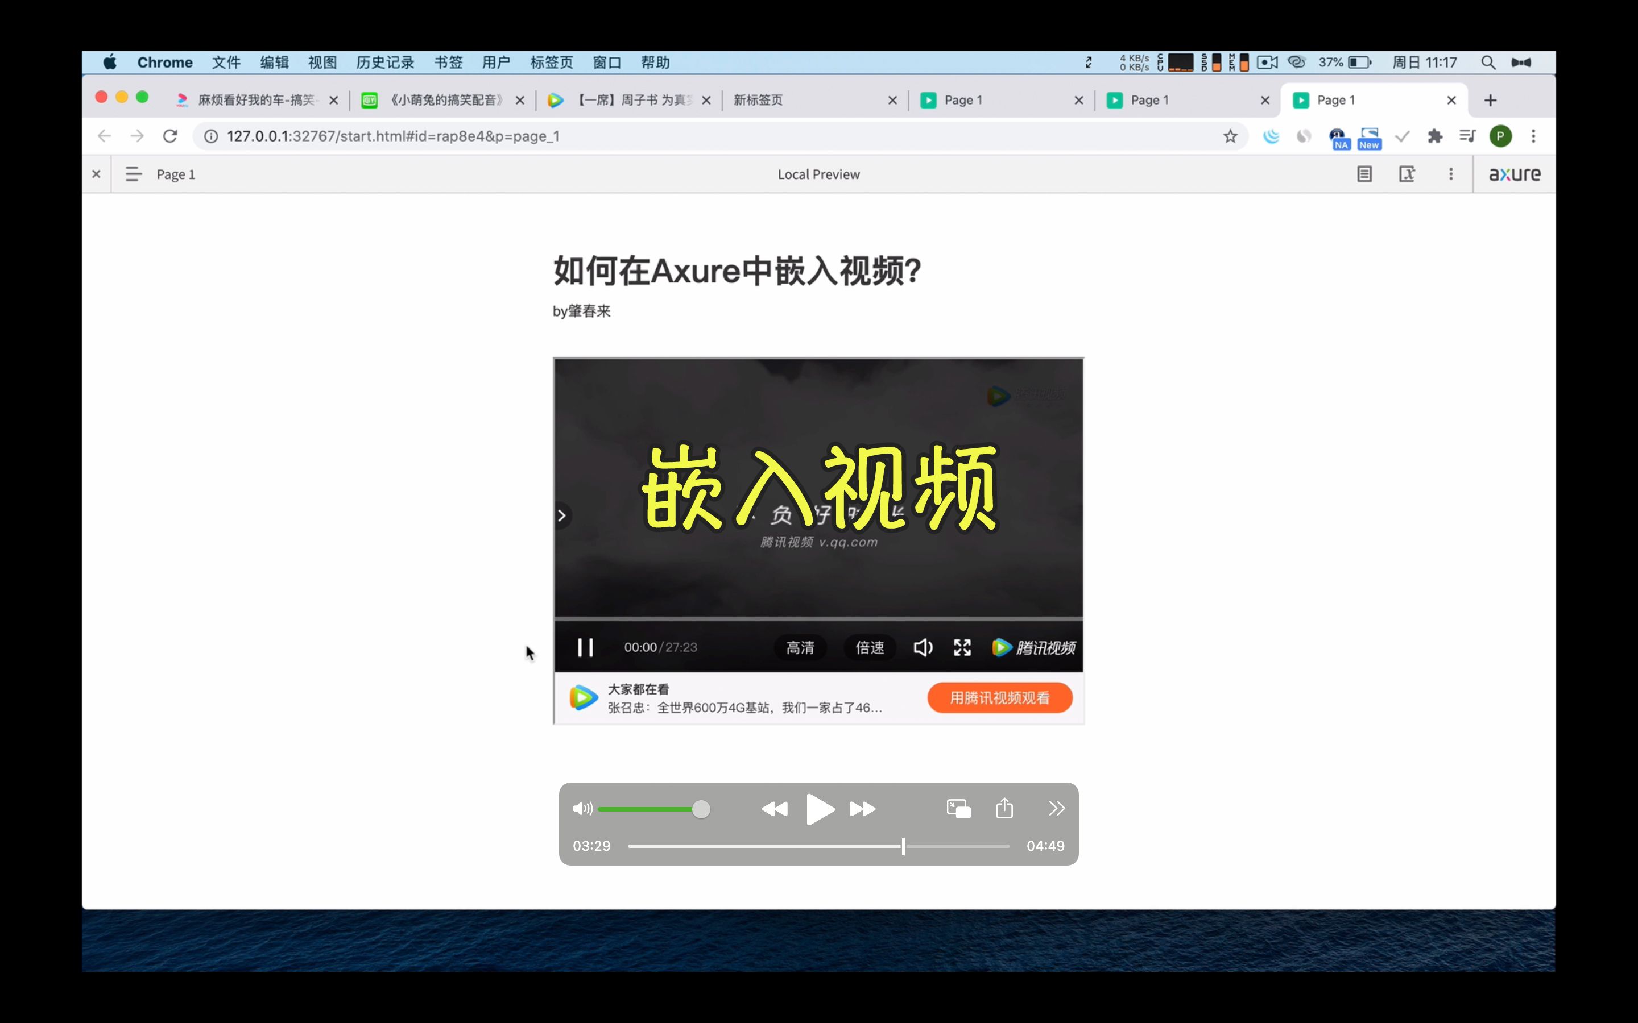Viewport: 1638px width, 1023px height.
Task: Open the Axure pages hamburger menu
Action: tap(133, 174)
